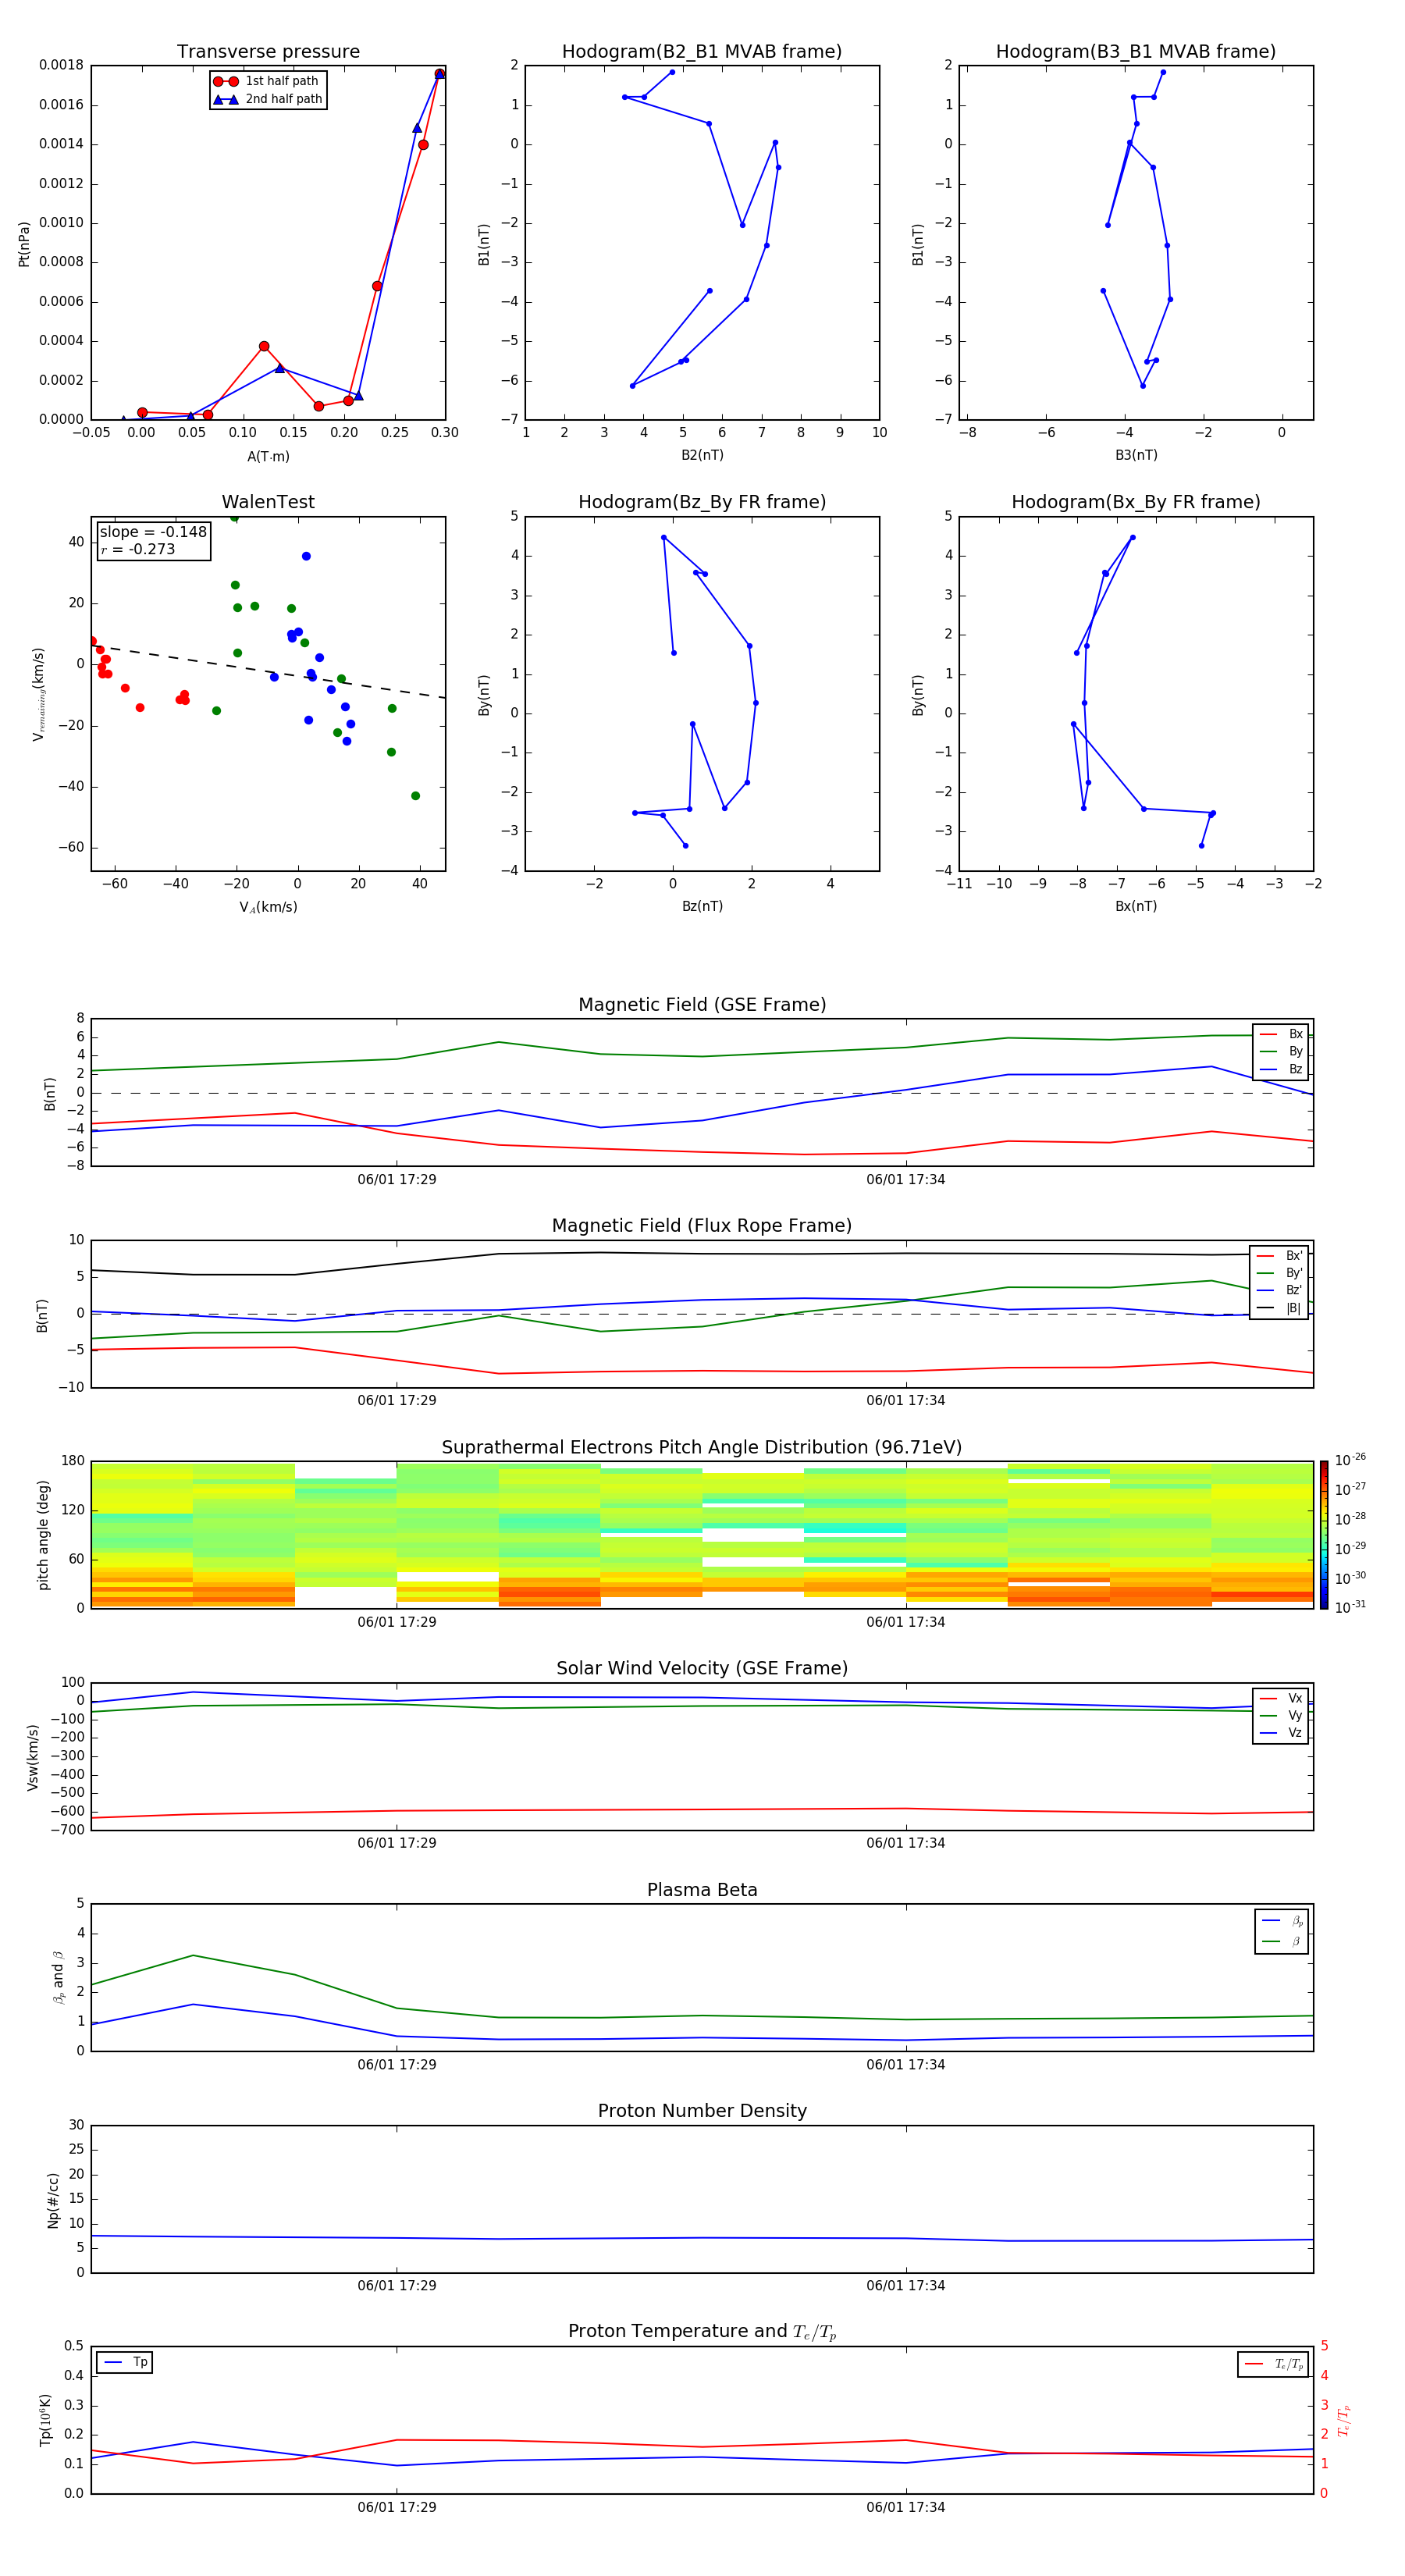Click the 'Tp' legend box
Viewport: 1405px width, 2576px height.
(x=125, y=2362)
